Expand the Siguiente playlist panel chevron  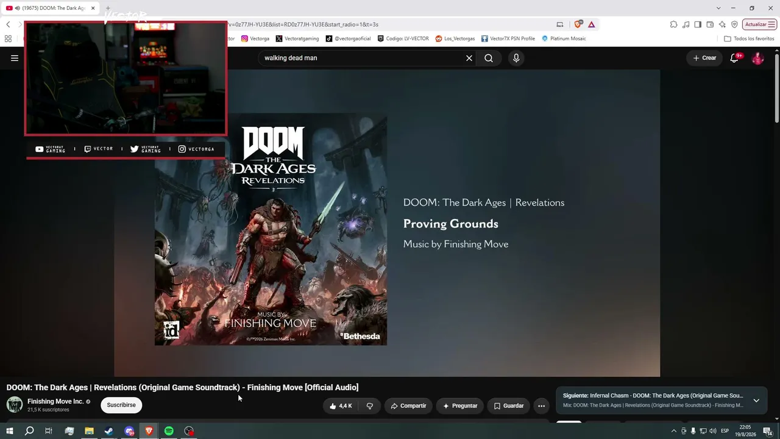tap(756, 401)
